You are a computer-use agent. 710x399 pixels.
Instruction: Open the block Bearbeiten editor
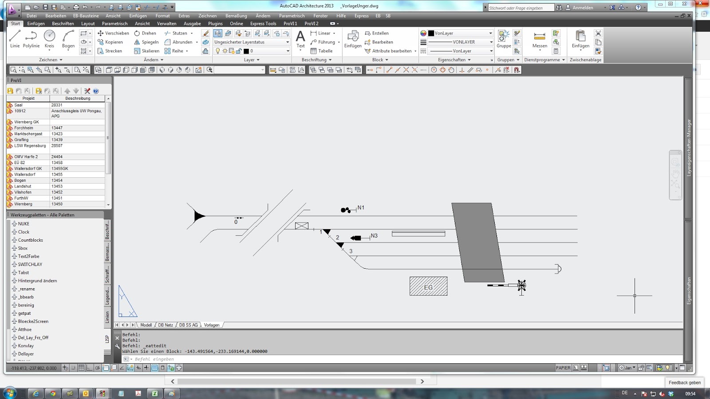[x=379, y=42]
